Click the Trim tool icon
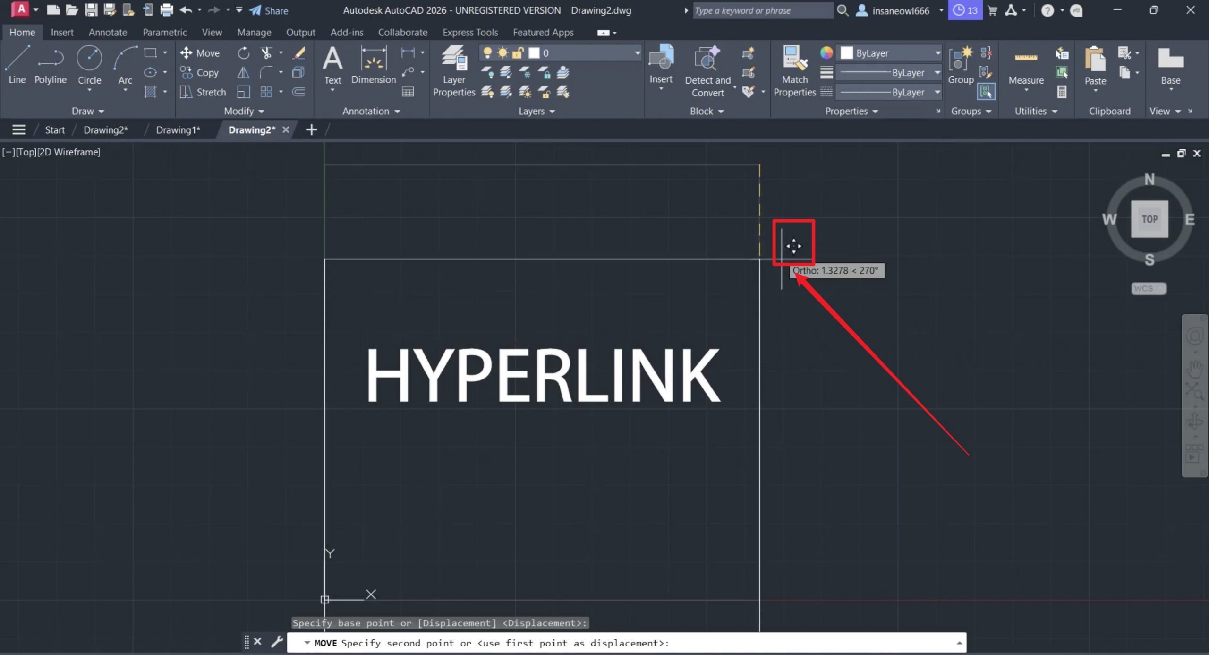Viewport: 1209px width, 655px height. 266,53
